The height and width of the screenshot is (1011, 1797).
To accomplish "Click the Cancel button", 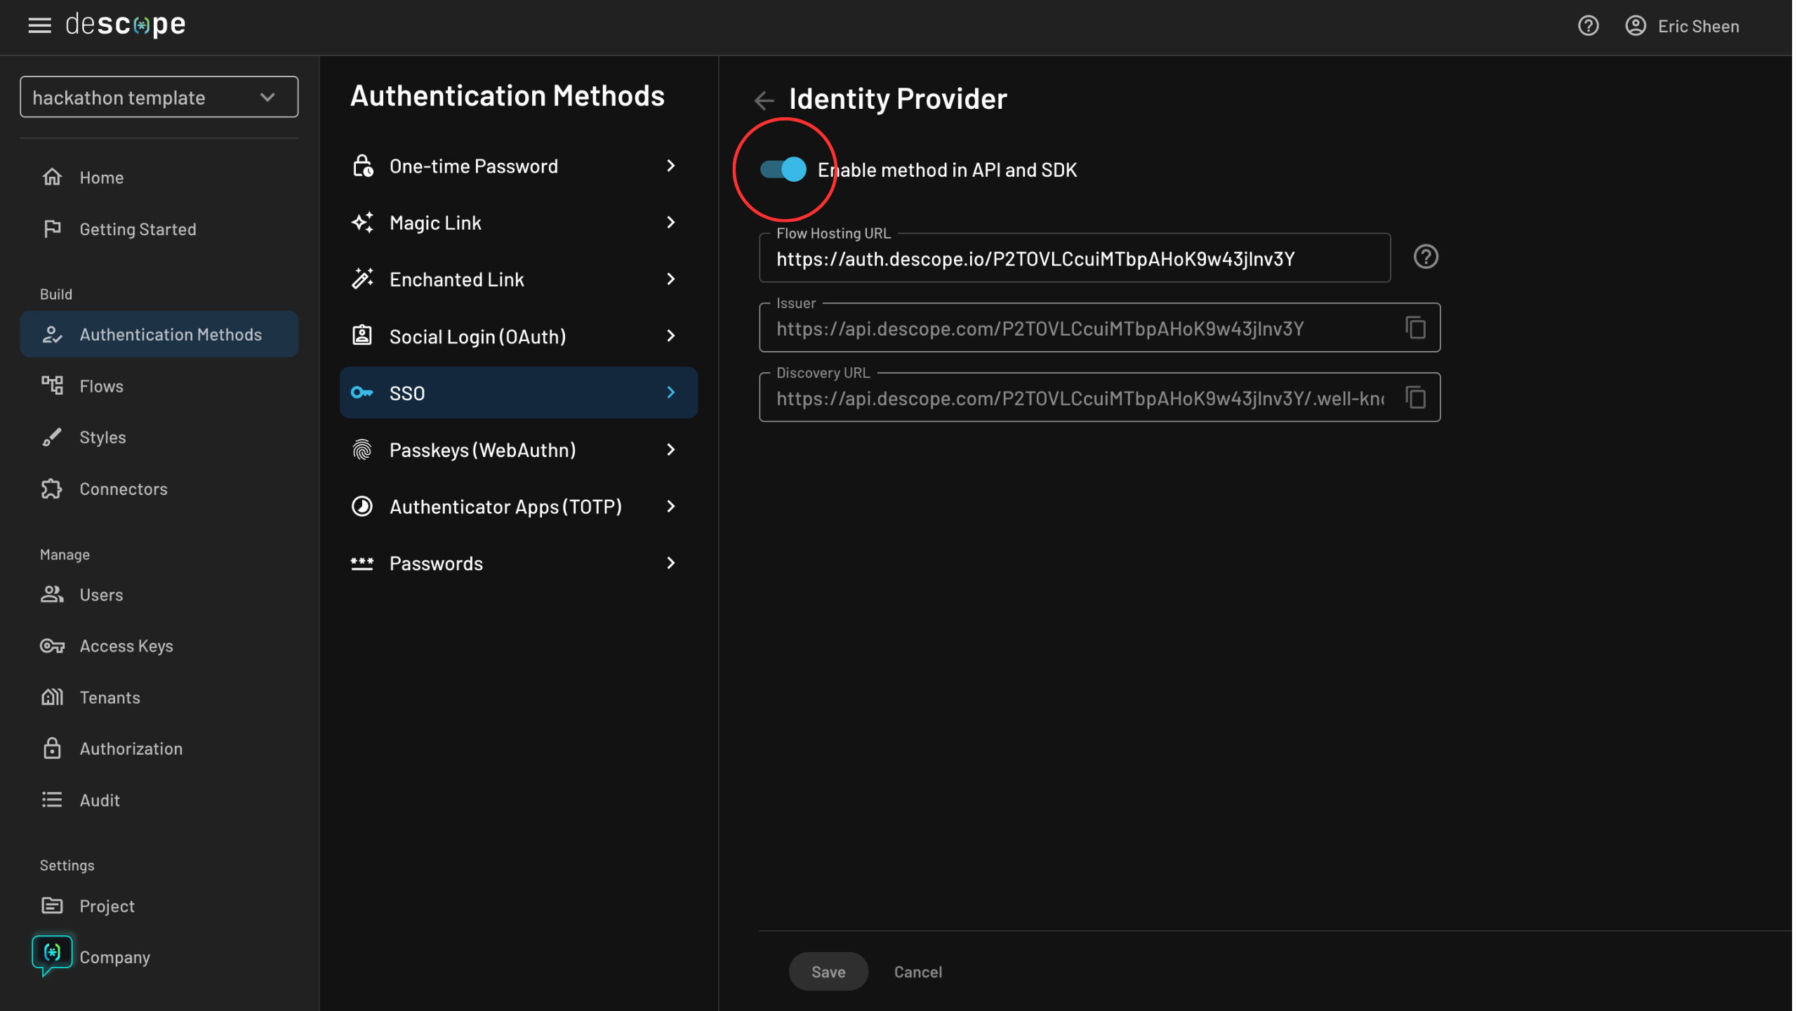I will (x=917, y=972).
